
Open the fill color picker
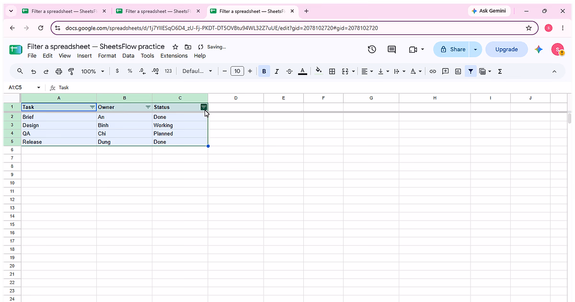[x=319, y=71]
